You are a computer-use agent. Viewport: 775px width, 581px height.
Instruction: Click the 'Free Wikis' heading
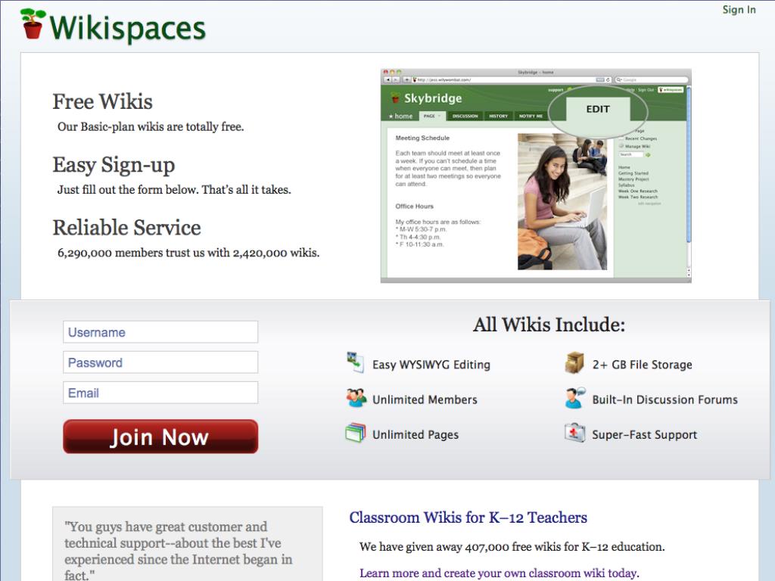(x=103, y=102)
